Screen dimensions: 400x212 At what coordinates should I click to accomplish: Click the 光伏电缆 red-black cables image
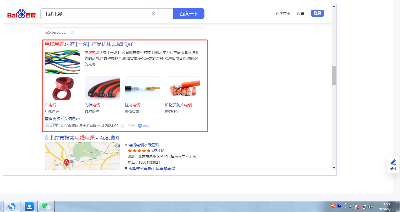102,88
